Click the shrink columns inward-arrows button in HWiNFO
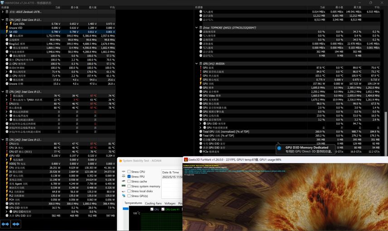Screen dimensions: 388x231 [x=16, y=224]
